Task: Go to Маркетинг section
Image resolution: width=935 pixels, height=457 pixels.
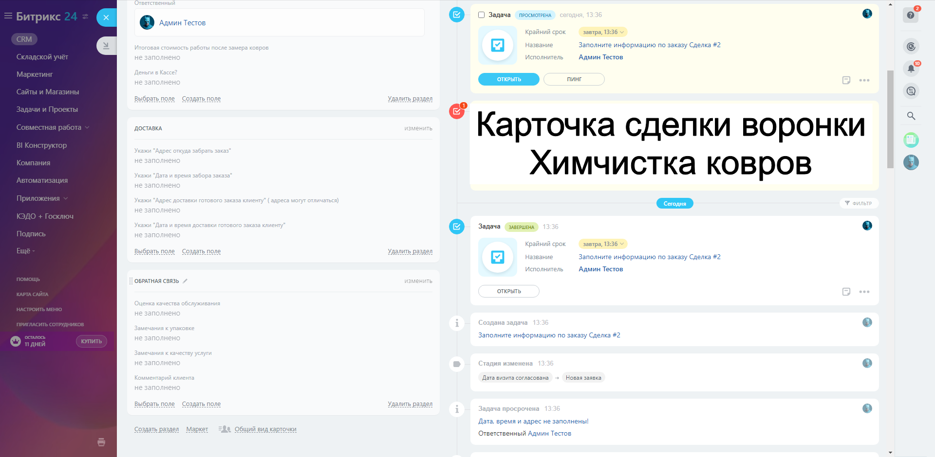Action: point(35,74)
